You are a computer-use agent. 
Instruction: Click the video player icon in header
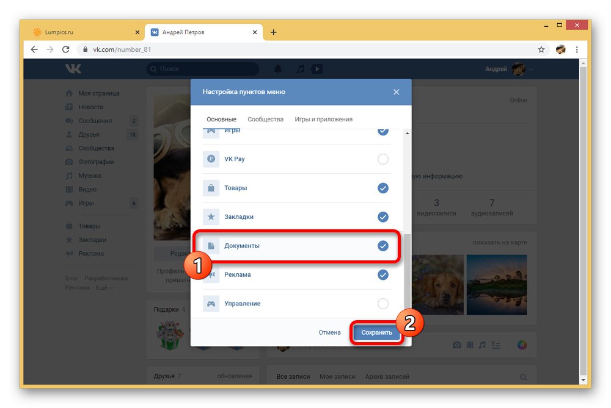(x=316, y=69)
